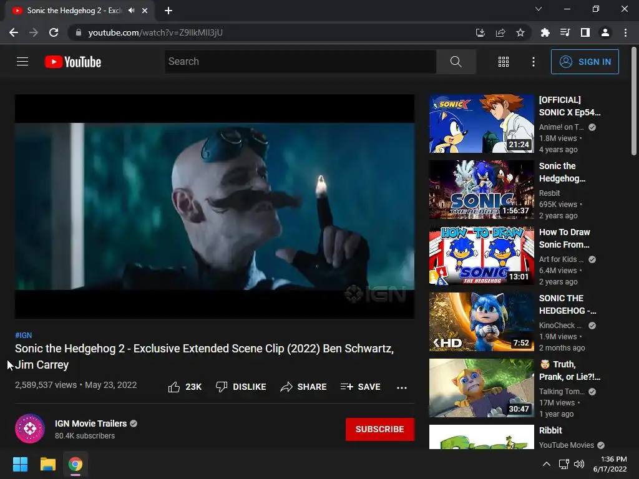Viewport: 639px width, 479px height.
Task: Open the Ribbit movie title
Action: [550, 430]
